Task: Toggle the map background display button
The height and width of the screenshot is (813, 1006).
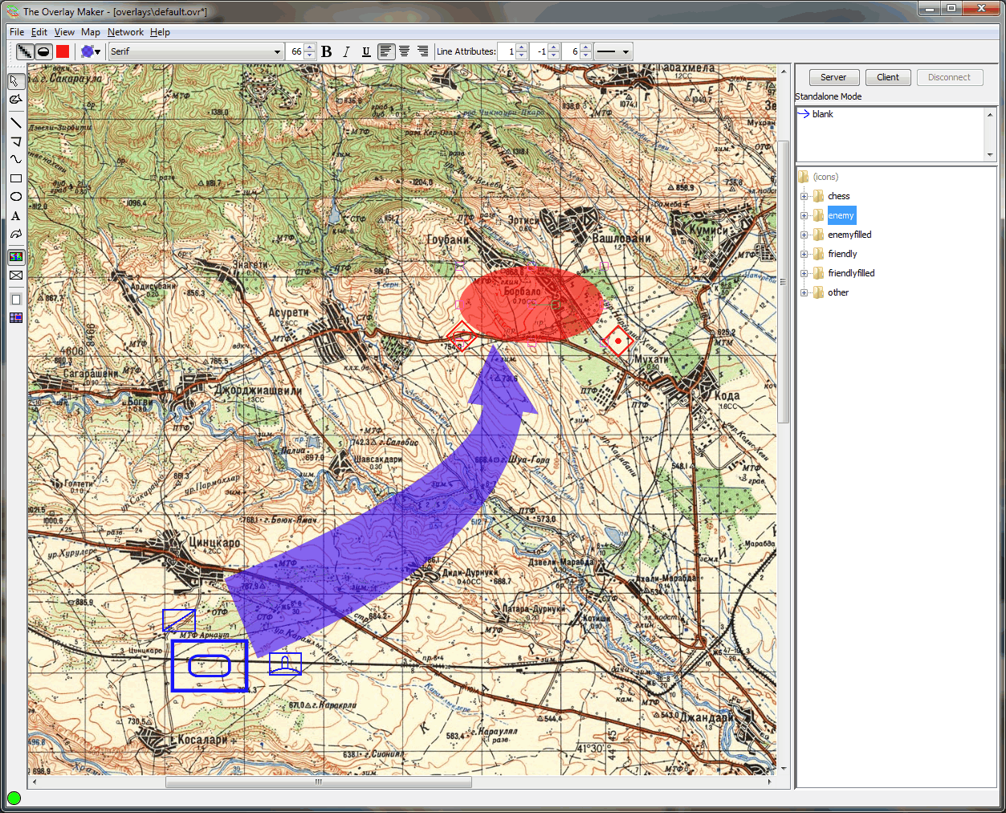Action: click(15, 257)
